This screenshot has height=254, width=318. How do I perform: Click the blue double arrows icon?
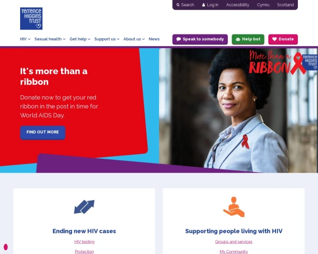tap(84, 207)
